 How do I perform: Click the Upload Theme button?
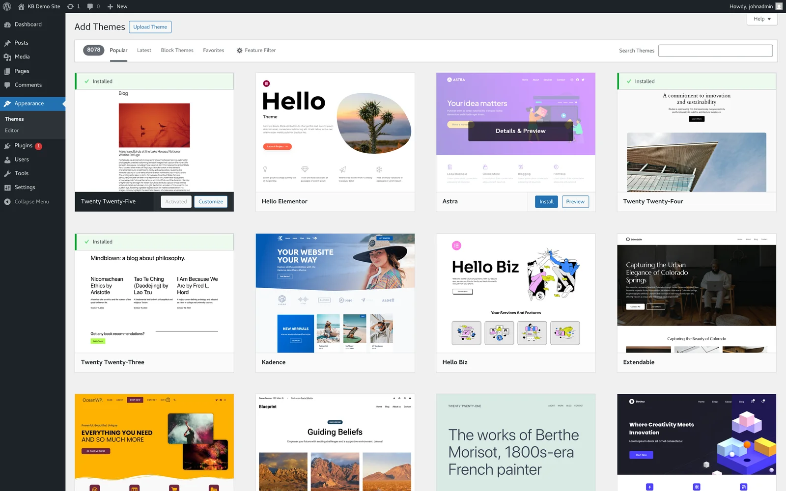(x=150, y=27)
